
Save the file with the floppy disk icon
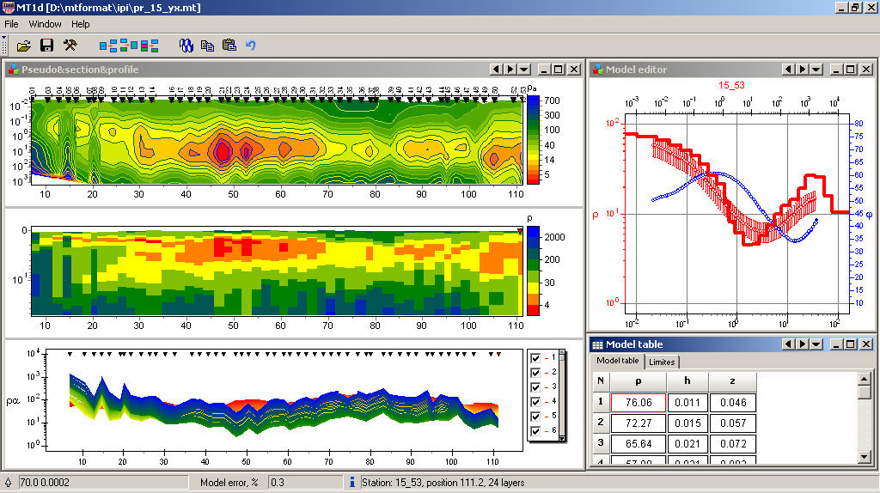tap(47, 45)
